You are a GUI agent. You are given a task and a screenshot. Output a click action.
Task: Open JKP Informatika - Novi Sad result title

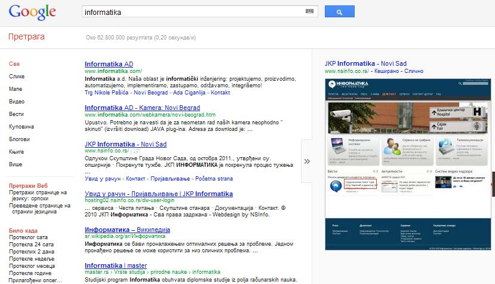point(125,144)
